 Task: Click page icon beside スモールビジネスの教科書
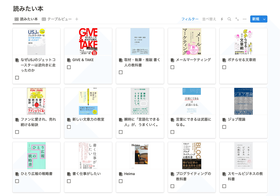pyautogui.click(x=224, y=174)
